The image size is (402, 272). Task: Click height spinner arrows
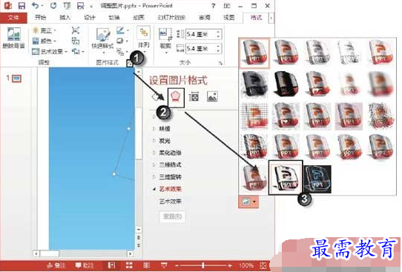tap(218, 34)
